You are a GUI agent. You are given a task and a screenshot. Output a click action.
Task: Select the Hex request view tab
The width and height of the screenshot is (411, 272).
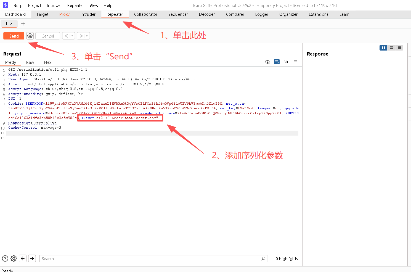(x=48, y=62)
